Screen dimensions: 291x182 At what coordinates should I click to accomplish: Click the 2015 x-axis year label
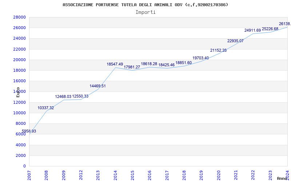pos(132,175)
